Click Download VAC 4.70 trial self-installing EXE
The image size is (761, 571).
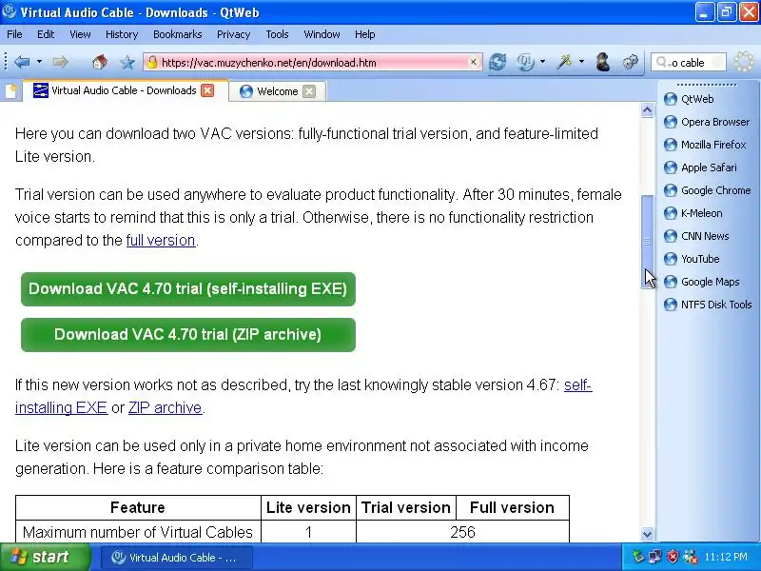(x=187, y=289)
